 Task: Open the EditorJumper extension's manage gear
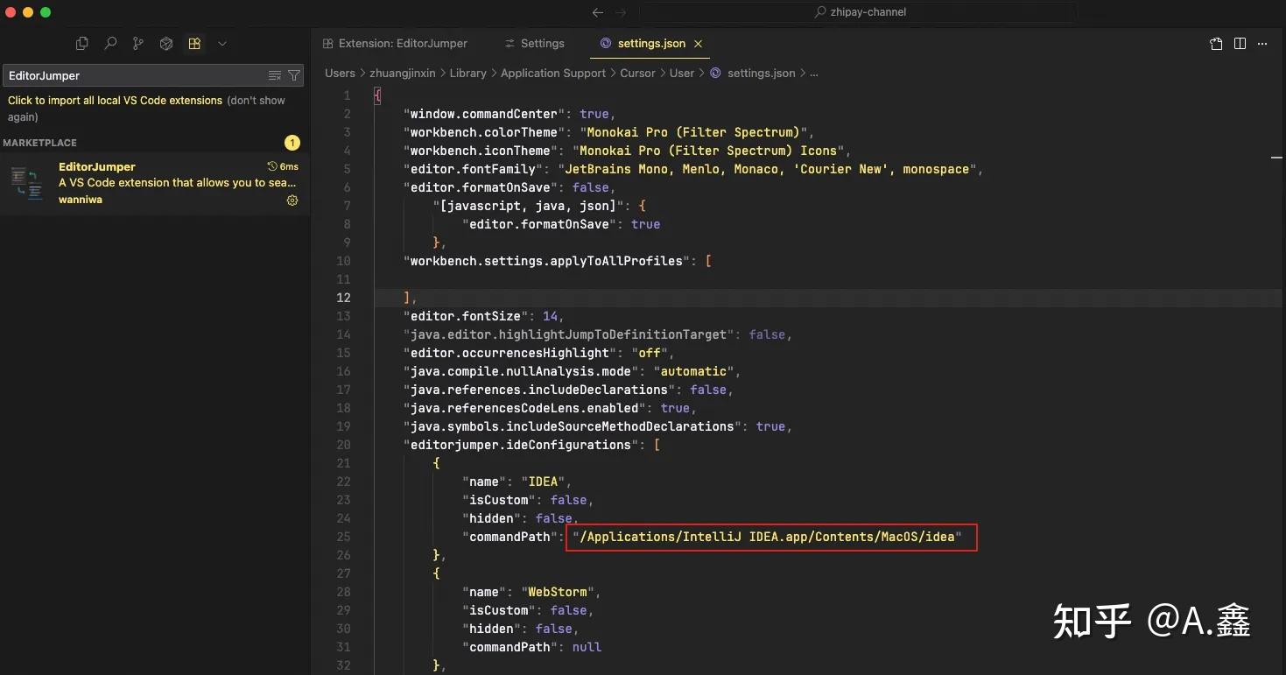292,200
